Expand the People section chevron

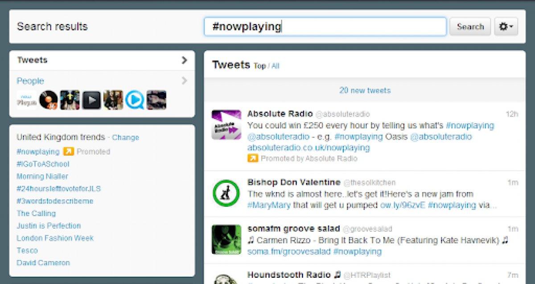pos(185,81)
